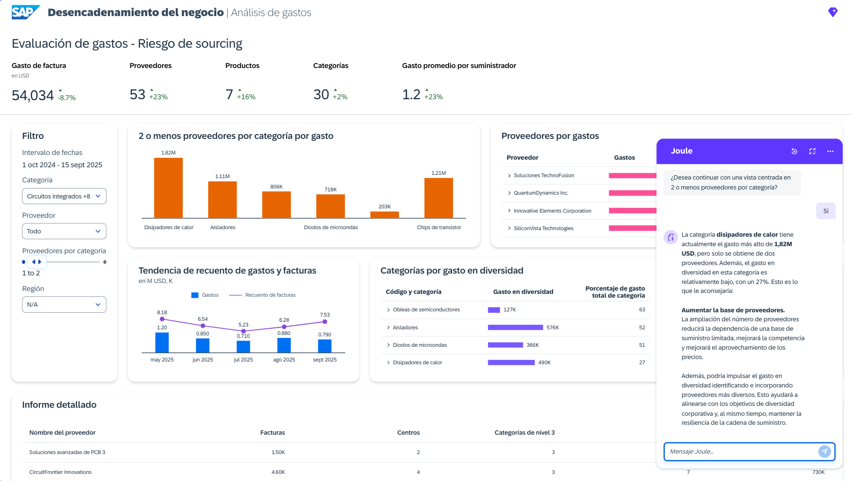The height and width of the screenshot is (481, 852).
Task: Sort by Centros column header
Action: (409, 433)
